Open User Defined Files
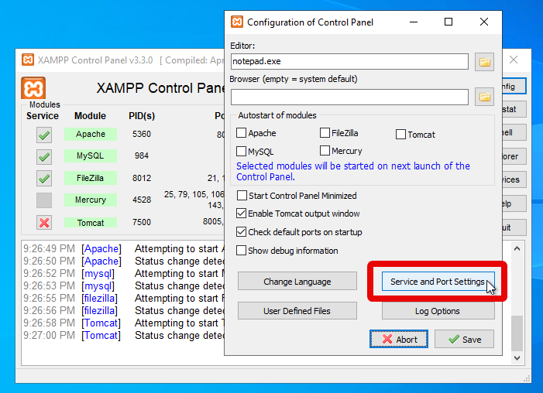The width and height of the screenshot is (543, 393). pyautogui.click(x=297, y=311)
